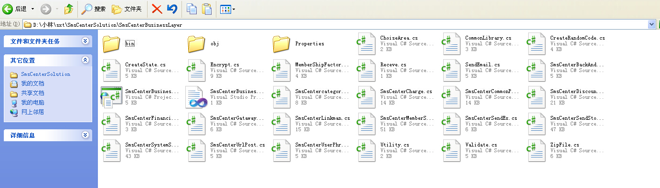
Task: Select the CommonLibrary.cs file icon
Action: coord(451,43)
